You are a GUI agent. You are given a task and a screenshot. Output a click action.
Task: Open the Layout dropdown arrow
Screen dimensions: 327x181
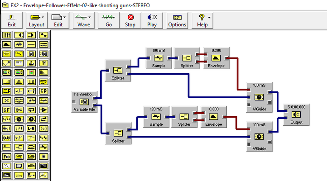click(x=43, y=17)
